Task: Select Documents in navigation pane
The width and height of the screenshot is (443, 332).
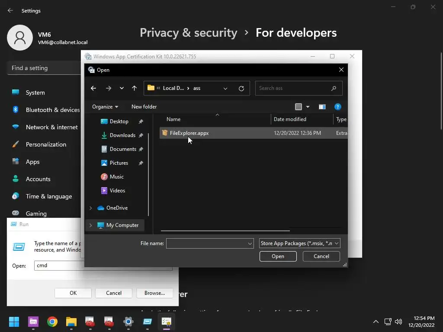Action: (x=122, y=149)
